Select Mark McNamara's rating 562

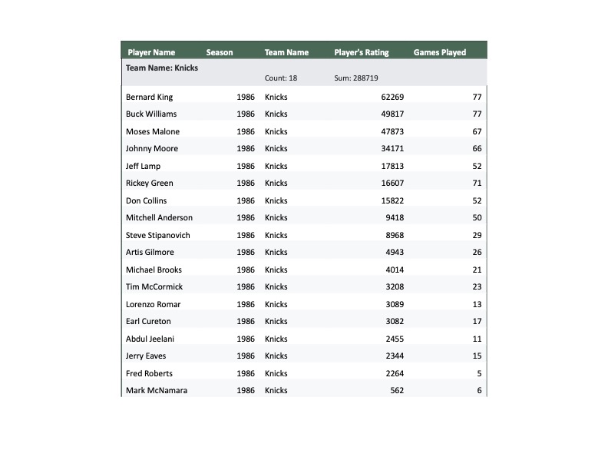click(397, 390)
